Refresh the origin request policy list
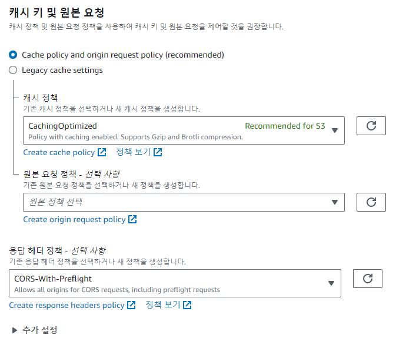Viewport: 416px width, 345px height. tap(371, 202)
